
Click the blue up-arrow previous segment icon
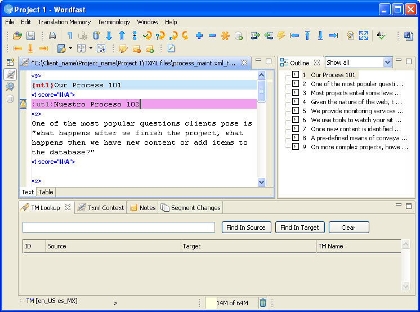tap(122, 35)
